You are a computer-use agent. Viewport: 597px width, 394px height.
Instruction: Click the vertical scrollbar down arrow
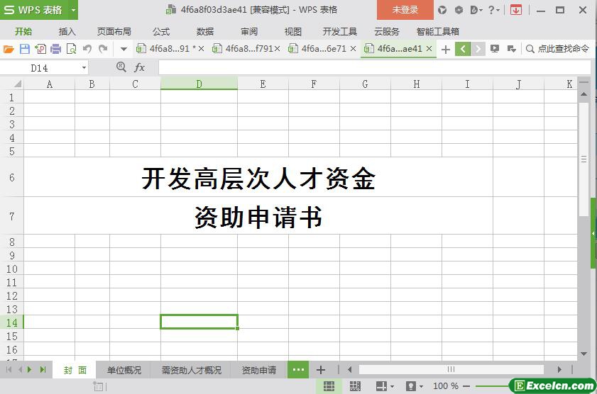[x=584, y=354]
